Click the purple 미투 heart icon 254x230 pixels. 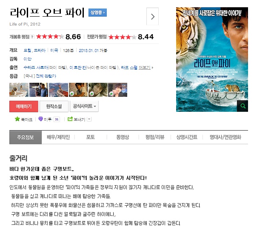tap(40, 119)
